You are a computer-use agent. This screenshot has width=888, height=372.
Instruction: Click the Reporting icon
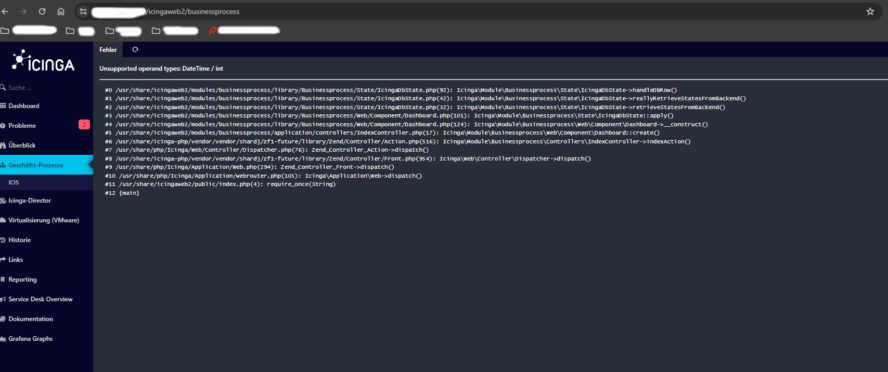(3, 280)
